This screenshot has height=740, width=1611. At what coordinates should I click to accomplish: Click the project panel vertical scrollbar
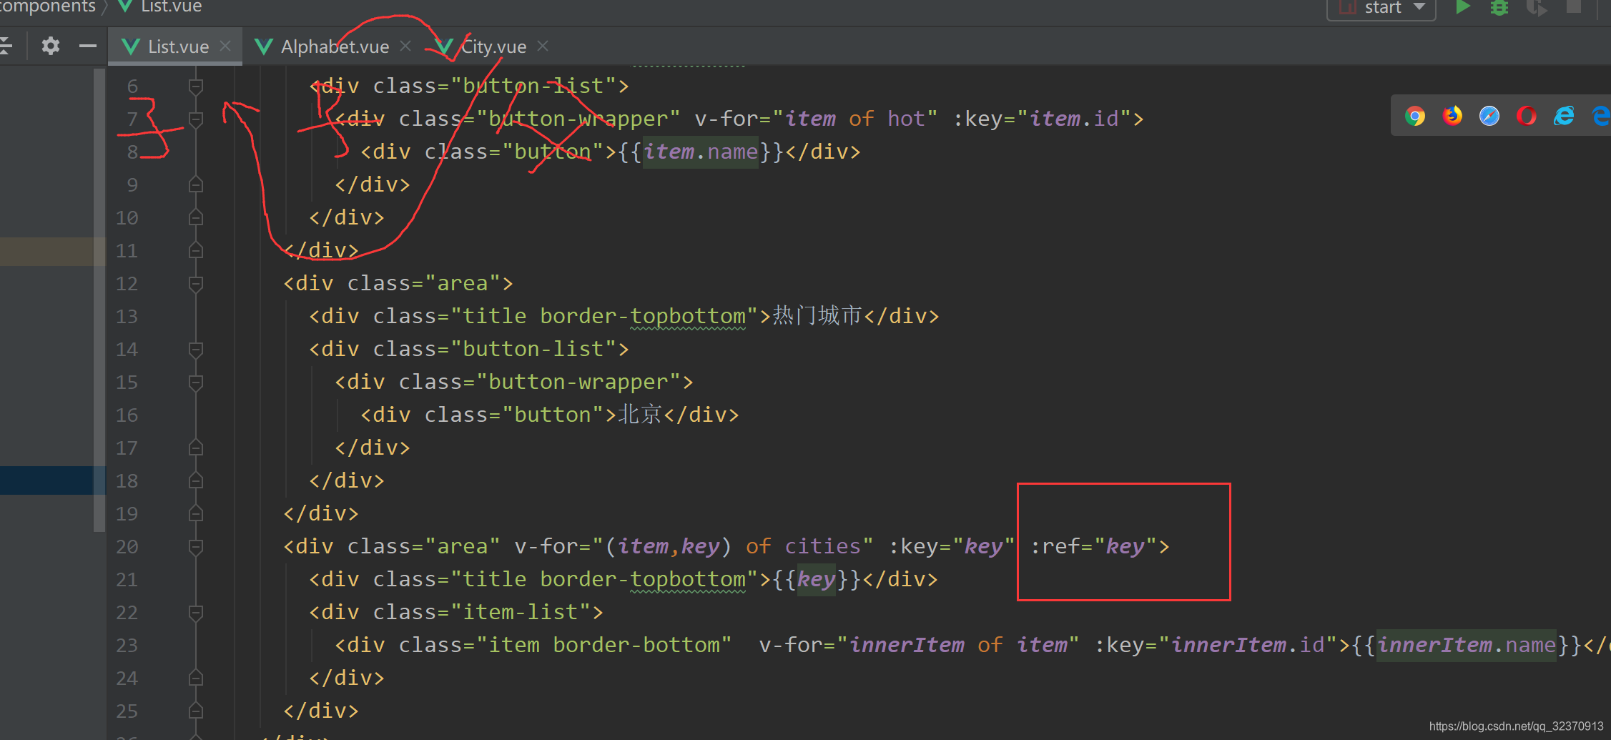point(99,300)
